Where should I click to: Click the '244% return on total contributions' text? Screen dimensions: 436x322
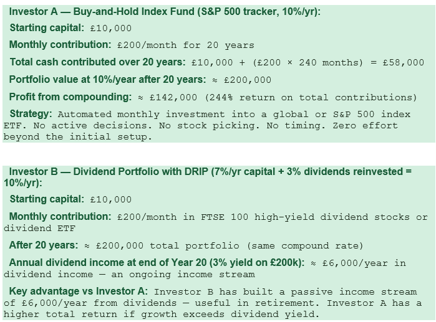pyautogui.click(x=311, y=97)
